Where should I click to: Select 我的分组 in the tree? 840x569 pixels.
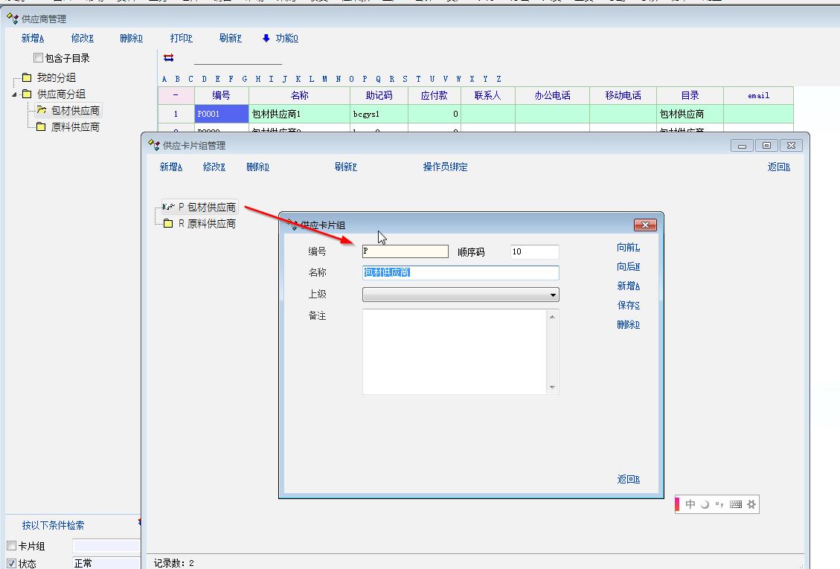[56, 77]
